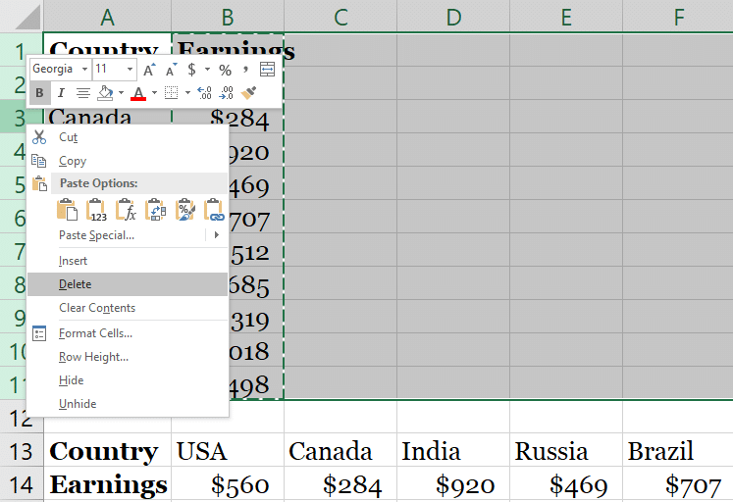
Task: Click the red font color button
Action: click(138, 93)
